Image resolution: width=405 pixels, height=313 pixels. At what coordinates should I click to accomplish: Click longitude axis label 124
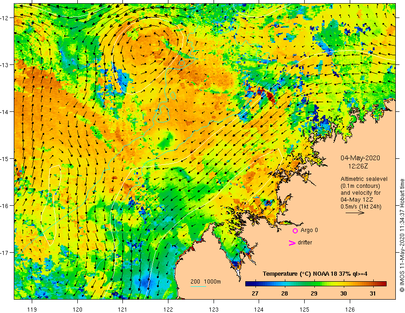(x=259, y=309)
